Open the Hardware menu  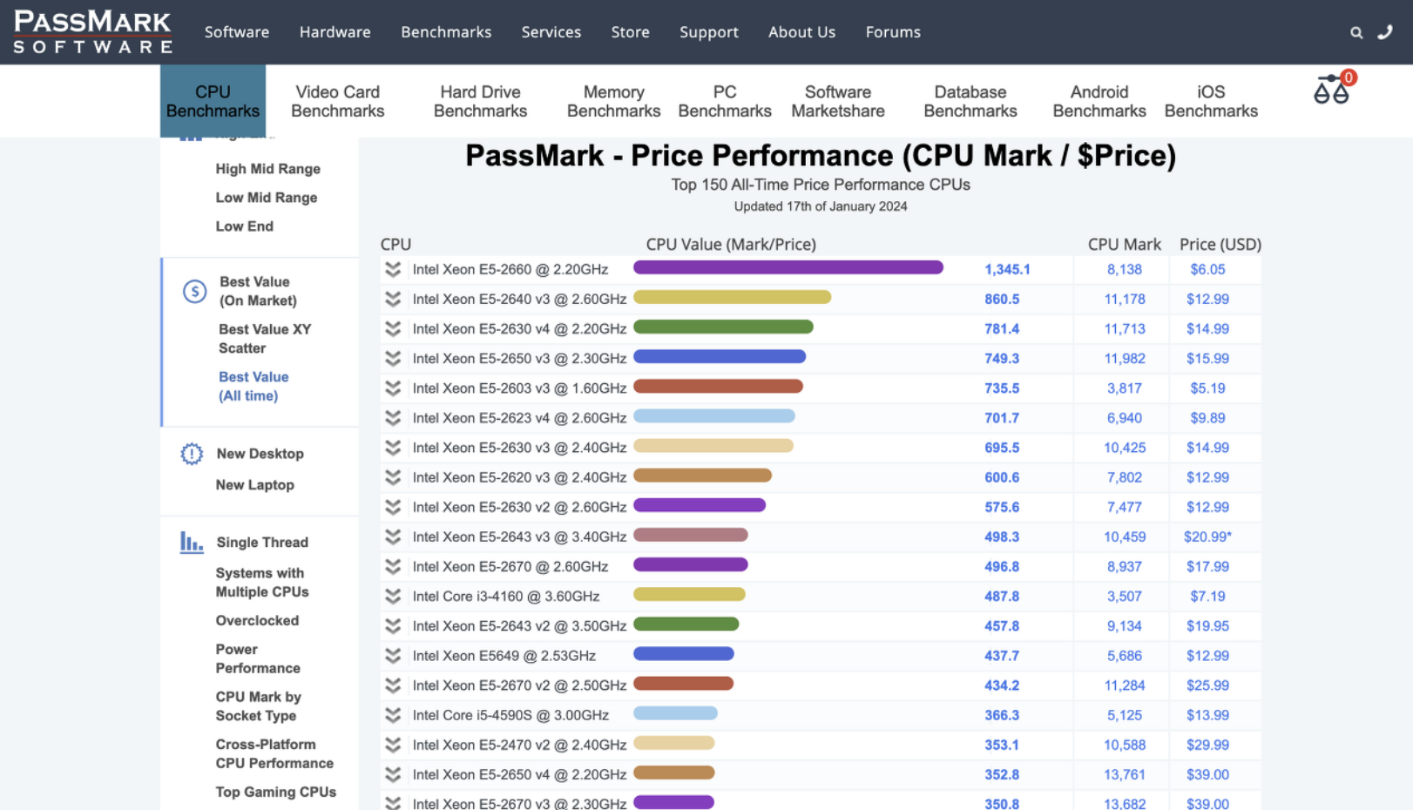[335, 32]
